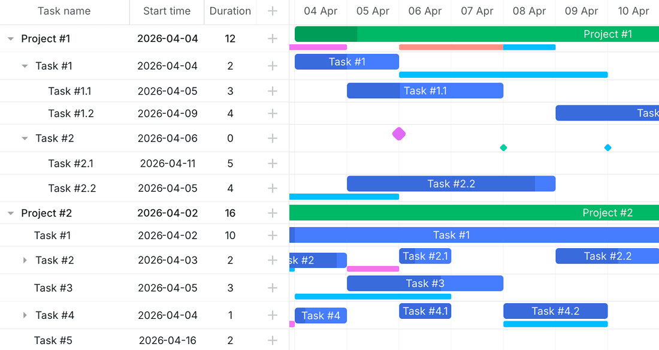Click plus icon in Task #2.2 row

(x=273, y=188)
